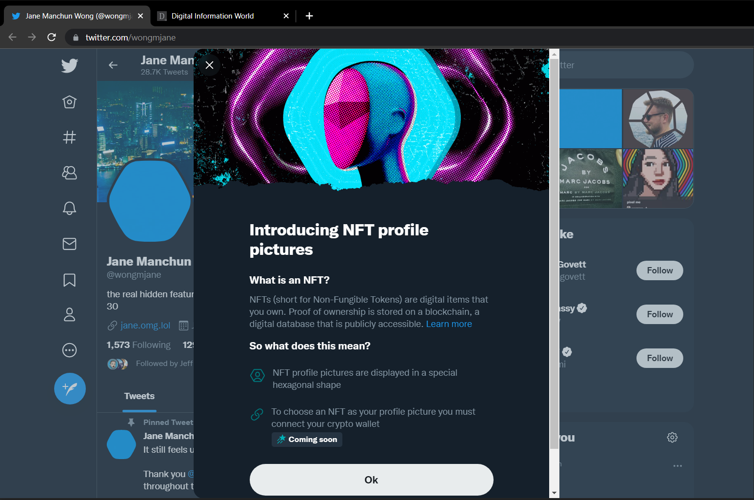Click the Followed by Jeff text

(x=164, y=364)
